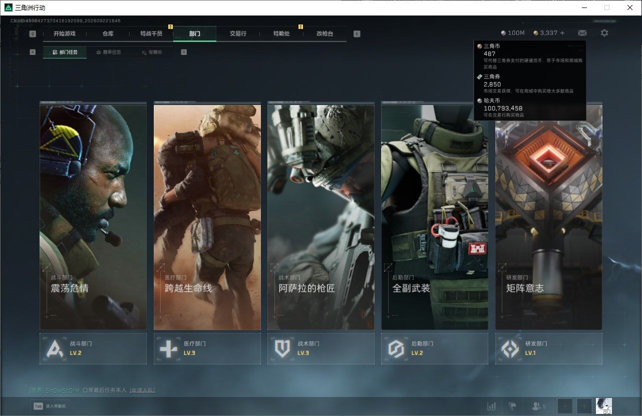Click the 战斗部门 emblem icon

[x=55, y=348]
